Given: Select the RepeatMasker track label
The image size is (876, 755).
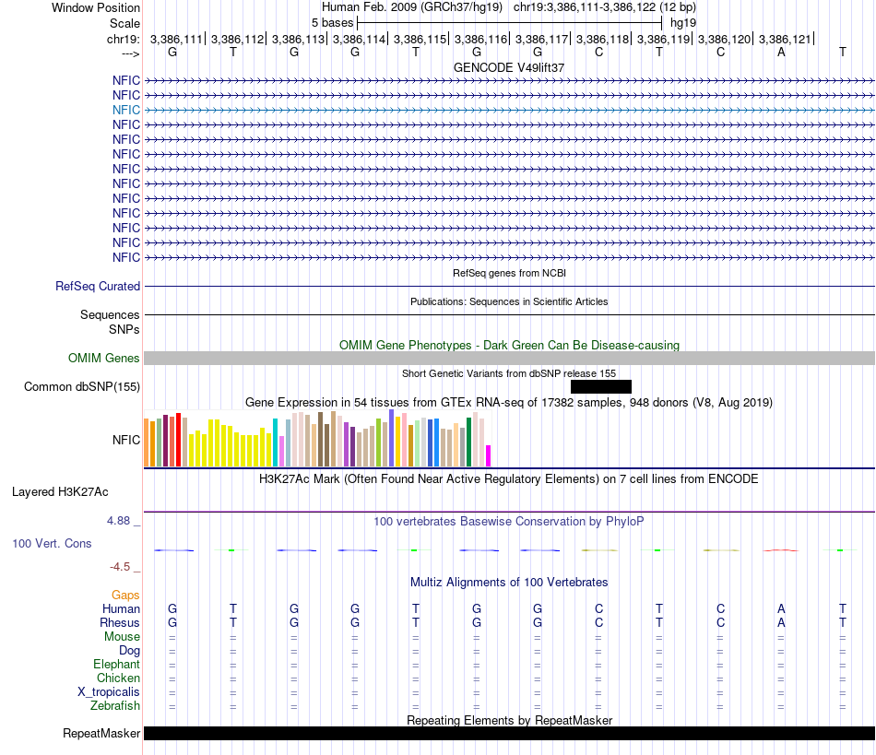Looking at the screenshot, I should tap(101, 733).
